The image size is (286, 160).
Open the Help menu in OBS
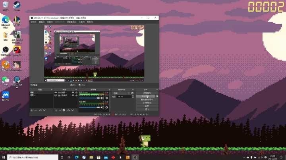(x=90, y=22)
